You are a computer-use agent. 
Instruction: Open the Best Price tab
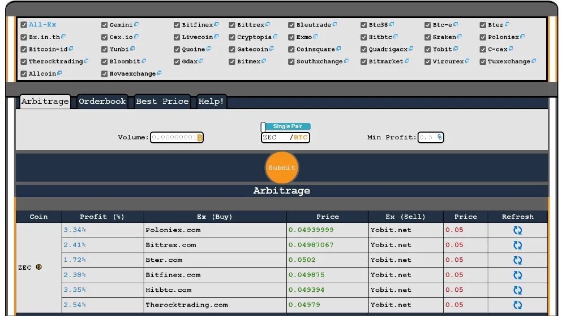click(x=162, y=102)
